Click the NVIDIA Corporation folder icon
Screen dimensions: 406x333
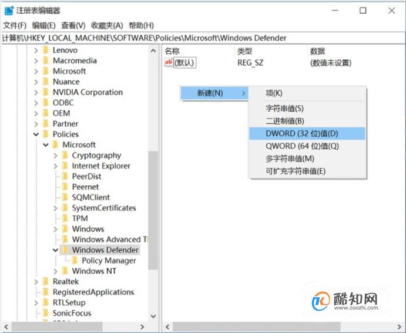[46, 92]
